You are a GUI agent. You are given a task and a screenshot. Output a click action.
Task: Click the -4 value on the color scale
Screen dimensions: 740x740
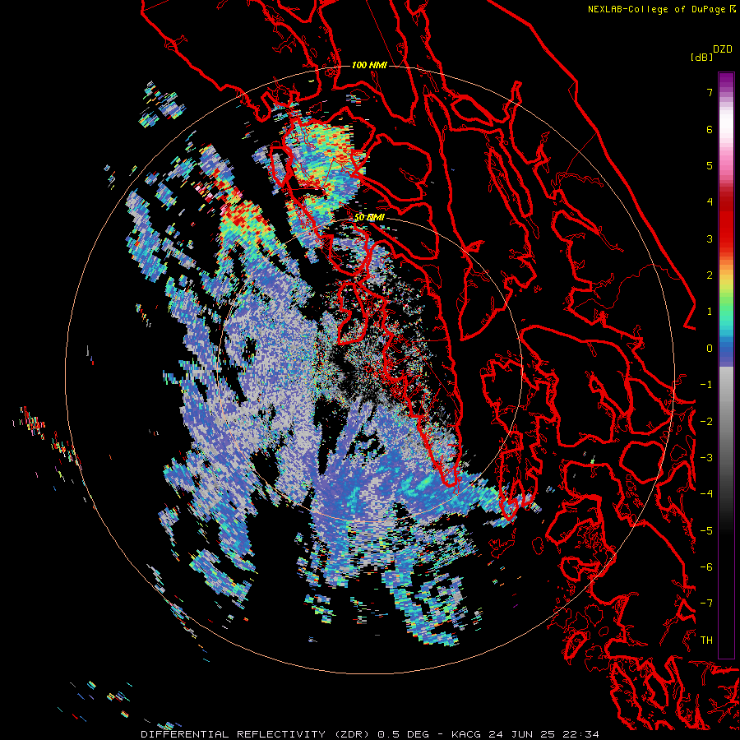coord(706,494)
